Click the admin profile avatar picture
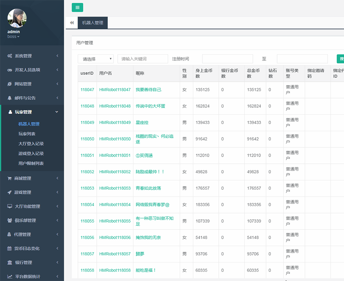The height and width of the screenshot is (281, 344). coord(17,18)
